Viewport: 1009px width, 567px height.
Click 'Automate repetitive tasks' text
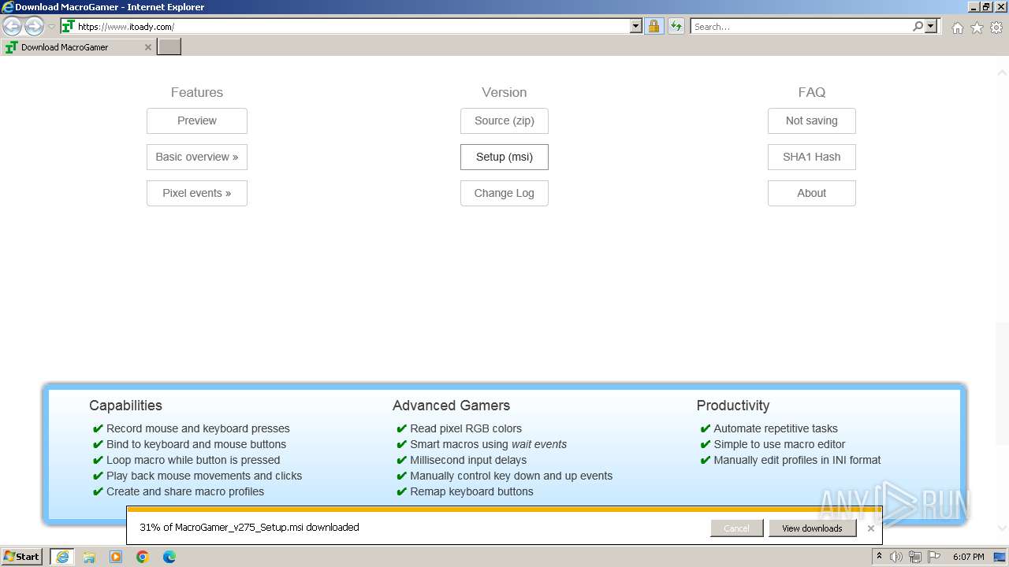pyautogui.click(x=776, y=428)
